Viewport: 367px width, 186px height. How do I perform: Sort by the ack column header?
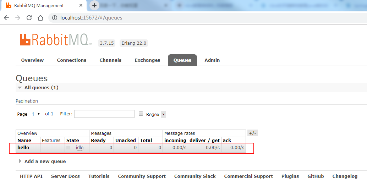coord(227,140)
